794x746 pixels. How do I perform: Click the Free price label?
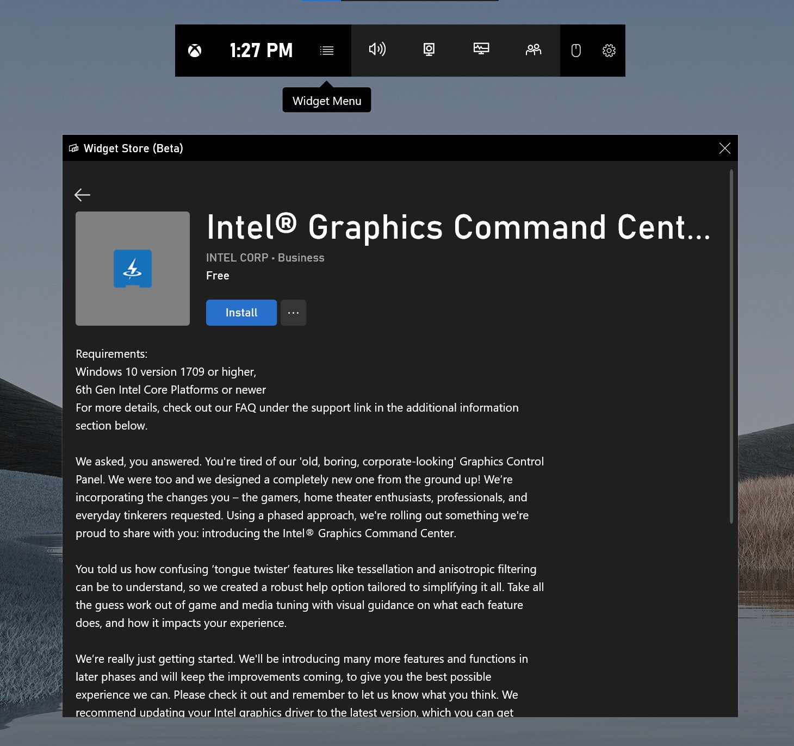(x=218, y=276)
